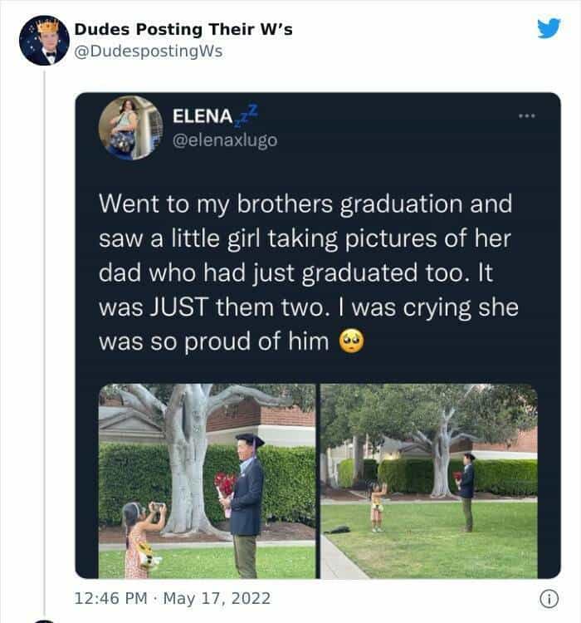The image size is (581, 623).
Task: Click the info icon beside the timestamp
Action: point(546,598)
